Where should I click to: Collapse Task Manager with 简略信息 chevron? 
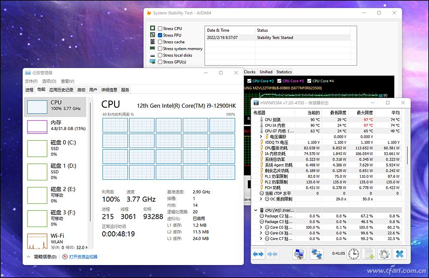(28, 257)
